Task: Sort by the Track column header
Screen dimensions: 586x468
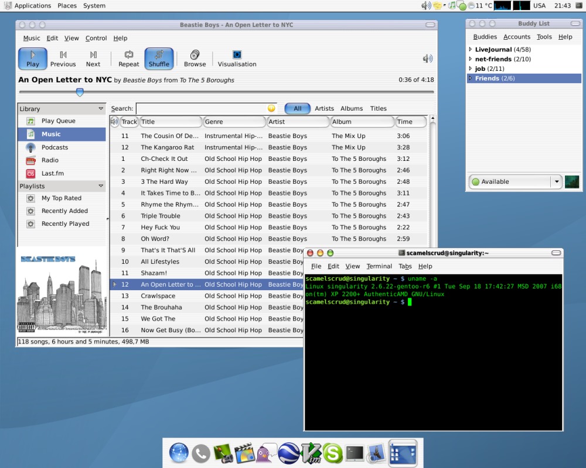Action: 130,122
